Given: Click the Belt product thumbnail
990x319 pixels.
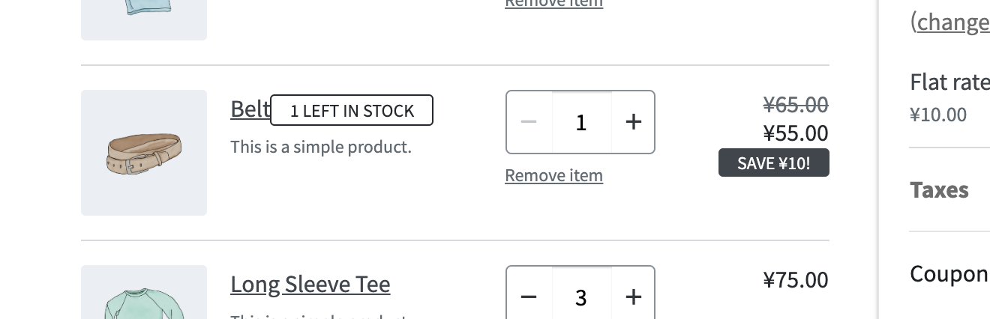Looking at the screenshot, I should (144, 153).
